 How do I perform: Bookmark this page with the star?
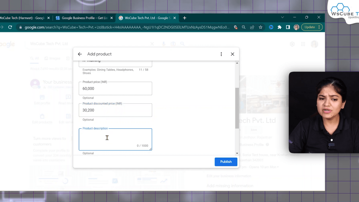point(261,27)
